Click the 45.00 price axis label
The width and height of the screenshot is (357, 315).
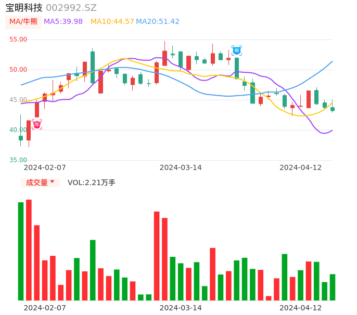click(18, 100)
